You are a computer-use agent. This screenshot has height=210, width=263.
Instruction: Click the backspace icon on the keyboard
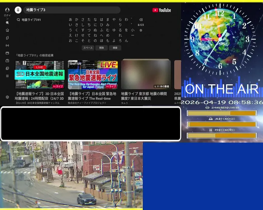[x=141, y=20]
